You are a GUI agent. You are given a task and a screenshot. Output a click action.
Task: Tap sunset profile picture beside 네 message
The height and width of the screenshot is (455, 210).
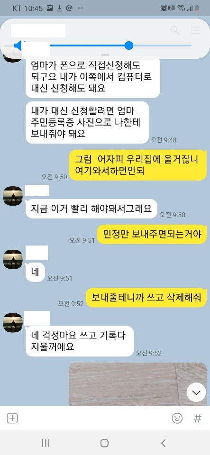click(x=13, y=259)
